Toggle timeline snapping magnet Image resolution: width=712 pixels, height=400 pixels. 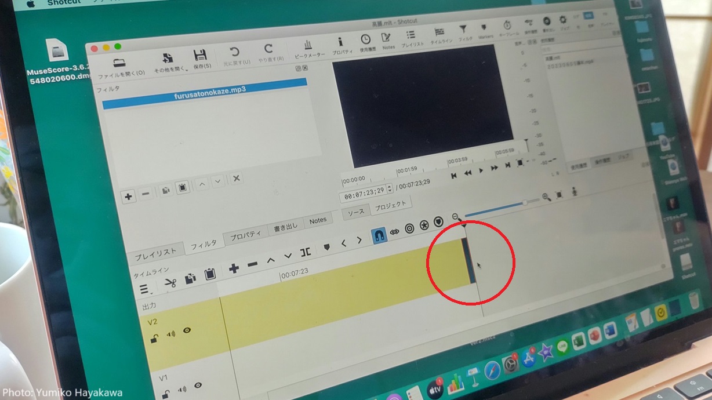click(379, 236)
